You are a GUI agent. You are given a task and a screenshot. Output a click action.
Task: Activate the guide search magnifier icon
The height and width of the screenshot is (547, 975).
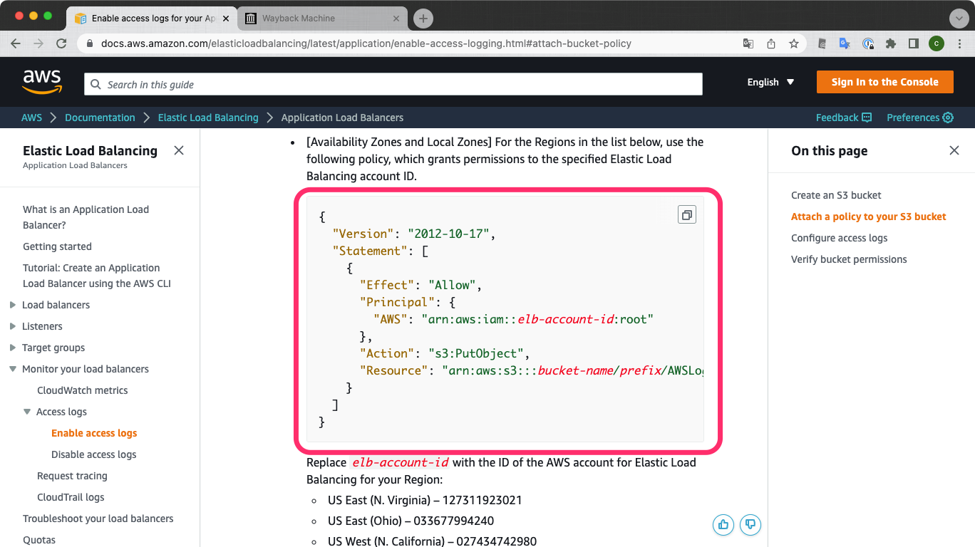point(96,84)
